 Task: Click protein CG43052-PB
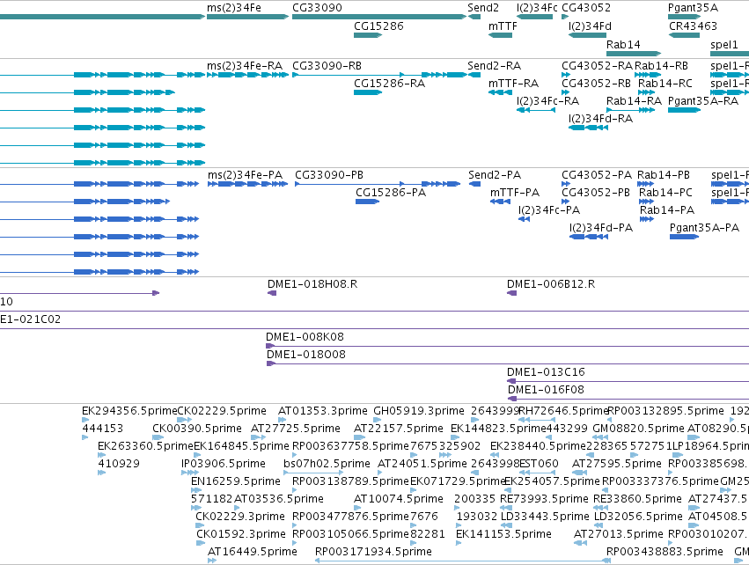pos(596,193)
